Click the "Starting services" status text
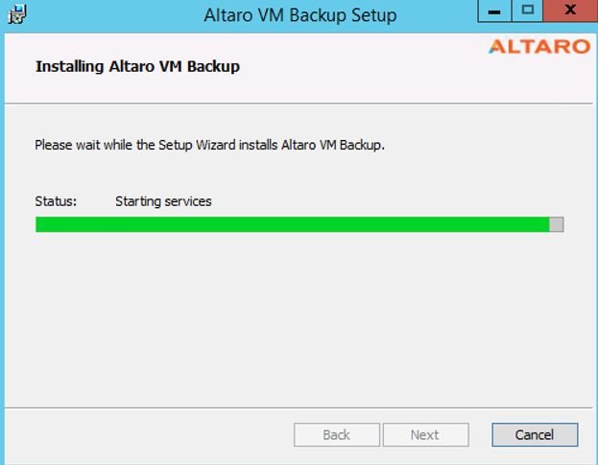The image size is (598, 465). (163, 201)
